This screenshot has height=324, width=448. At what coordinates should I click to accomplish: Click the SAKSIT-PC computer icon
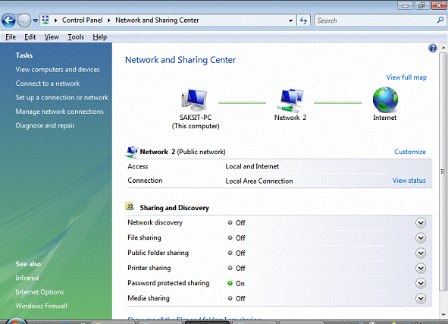[195, 100]
